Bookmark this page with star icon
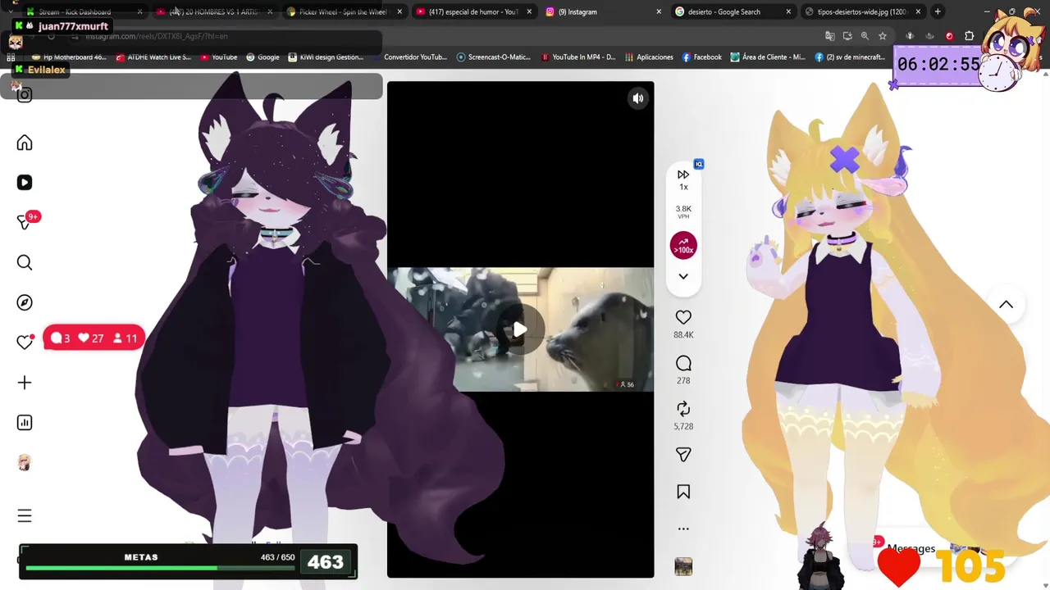Screen dimensions: 1050x590 [882, 36]
